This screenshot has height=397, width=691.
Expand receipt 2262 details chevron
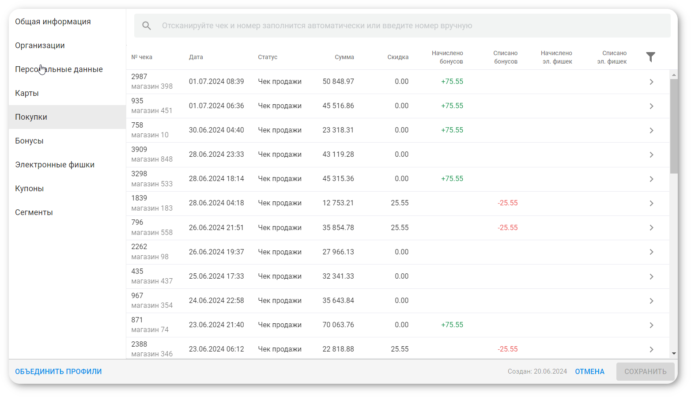651,252
